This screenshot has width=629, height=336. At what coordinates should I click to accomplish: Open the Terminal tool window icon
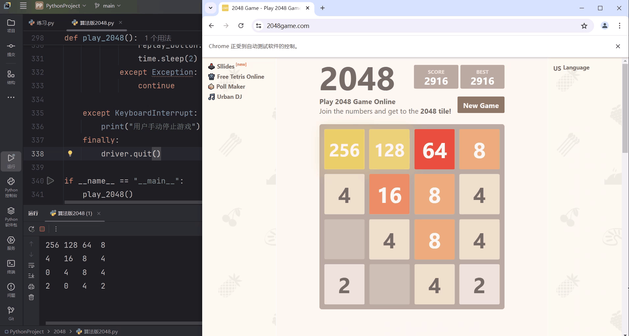(x=11, y=266)
